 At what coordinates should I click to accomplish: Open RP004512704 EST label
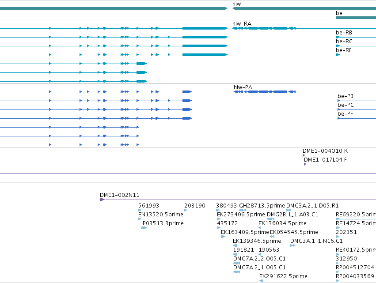[356, 268]
